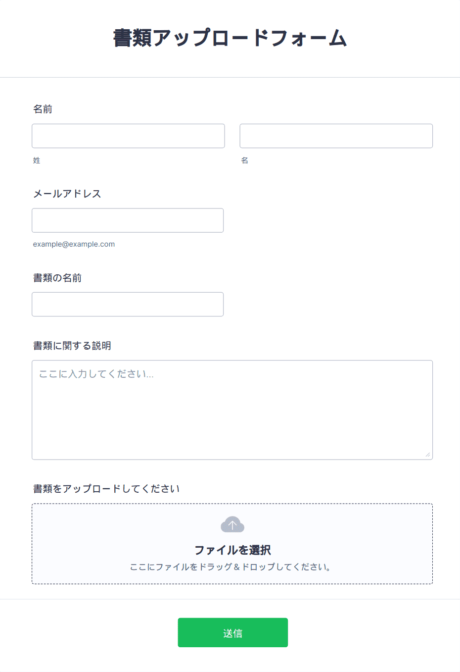Focus the 名 first name field
The width and height of the screenshot is (460, 672).
tap(336, 136)
